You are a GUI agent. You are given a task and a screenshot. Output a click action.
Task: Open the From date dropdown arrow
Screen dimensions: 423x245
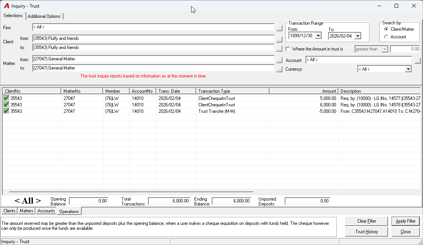click(318, 36)
